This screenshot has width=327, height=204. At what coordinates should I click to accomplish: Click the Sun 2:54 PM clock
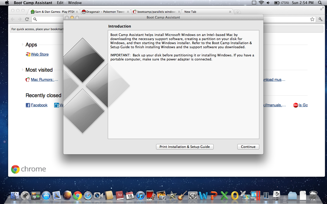click(303, 3)
